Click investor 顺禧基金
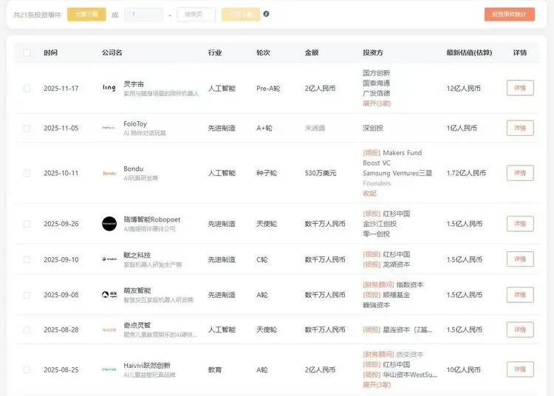This screenshot has width=554, height=396. click(x=397, y=295)
